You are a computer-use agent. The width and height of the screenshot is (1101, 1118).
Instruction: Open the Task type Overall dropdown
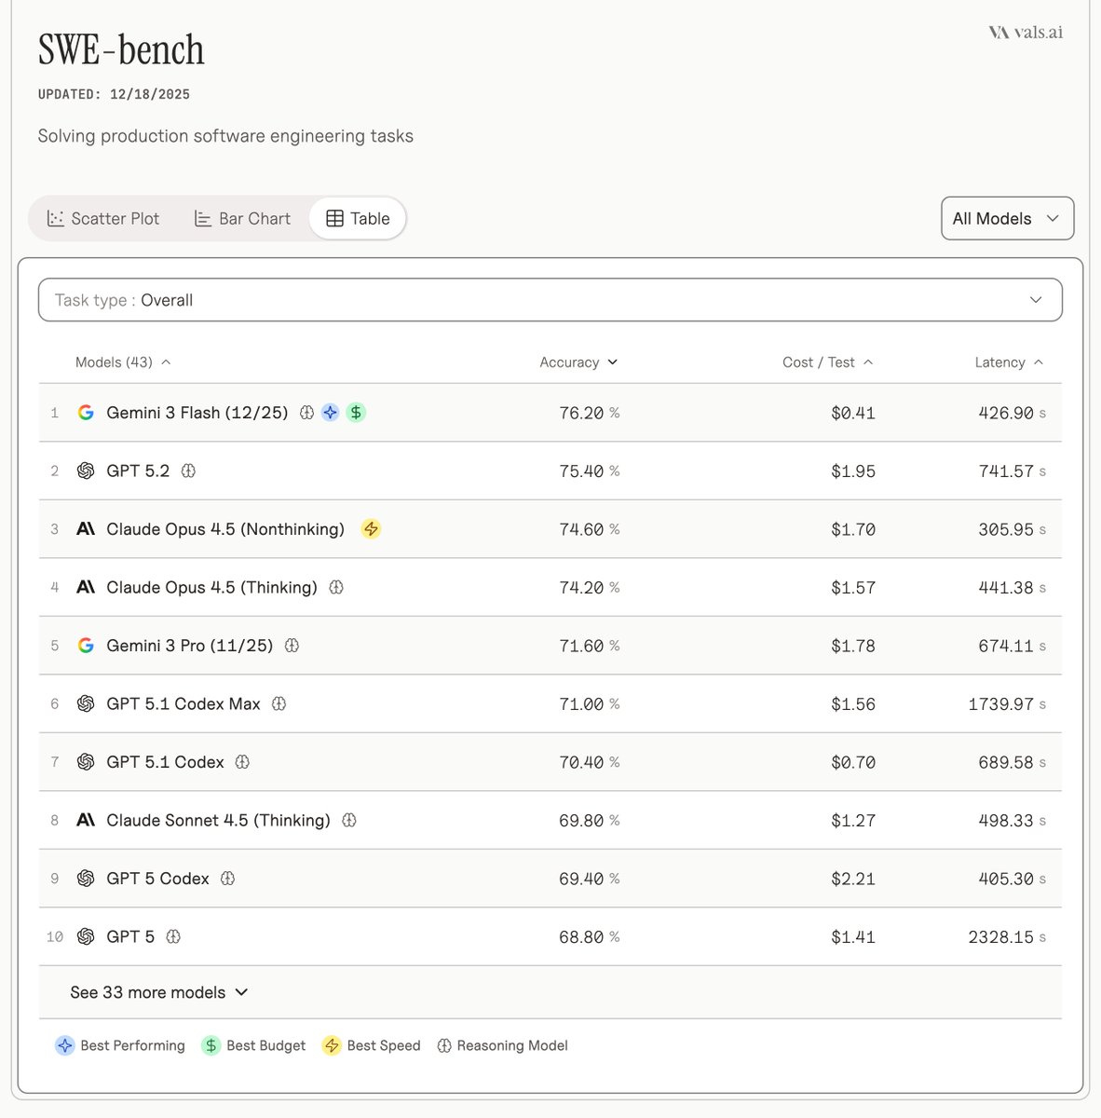pos(550,300)
